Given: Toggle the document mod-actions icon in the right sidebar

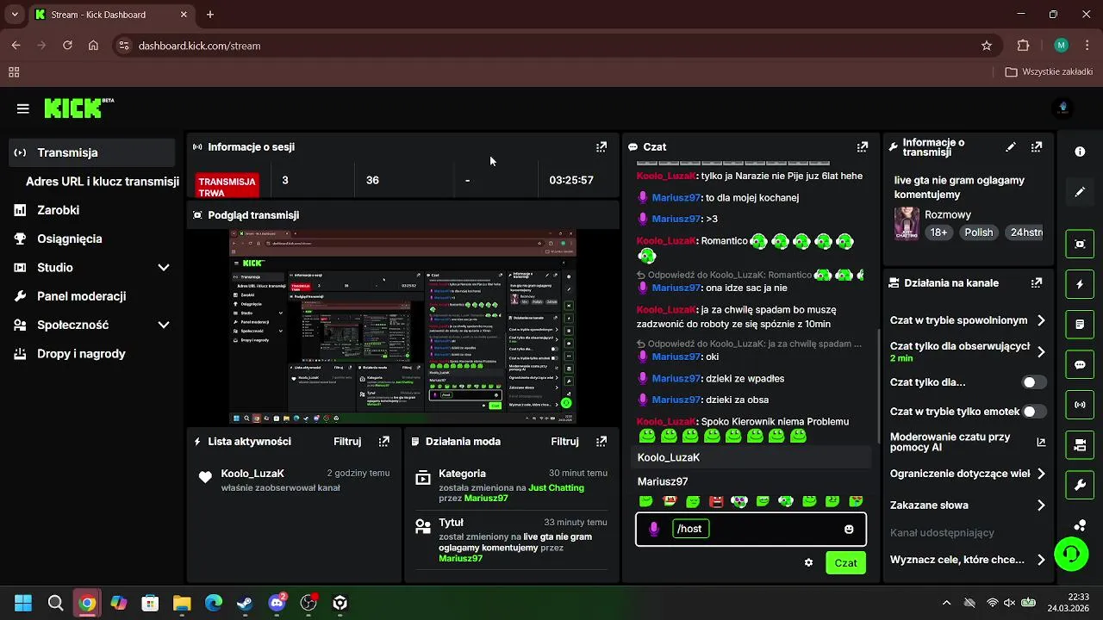Looking at the screenshot, I should point(1080,325).
